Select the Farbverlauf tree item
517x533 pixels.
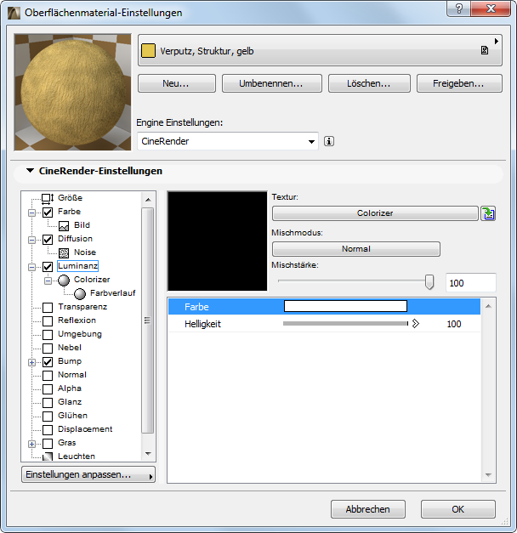[x=112, y=293]
